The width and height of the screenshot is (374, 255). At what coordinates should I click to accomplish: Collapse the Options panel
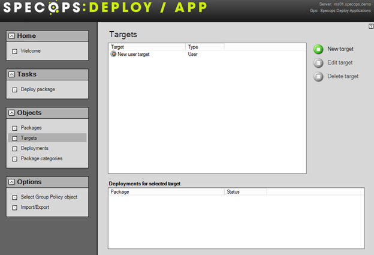point(11,182)
